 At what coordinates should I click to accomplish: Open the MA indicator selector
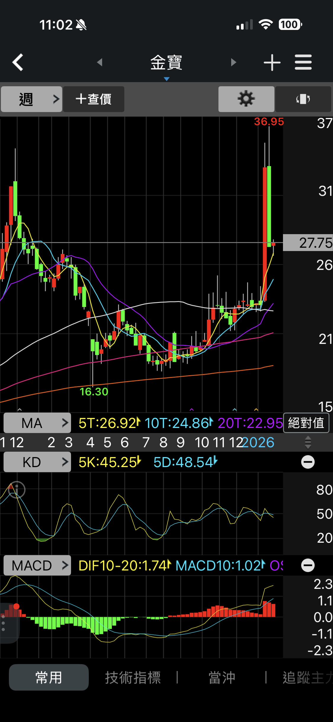[x=37, y=423]
